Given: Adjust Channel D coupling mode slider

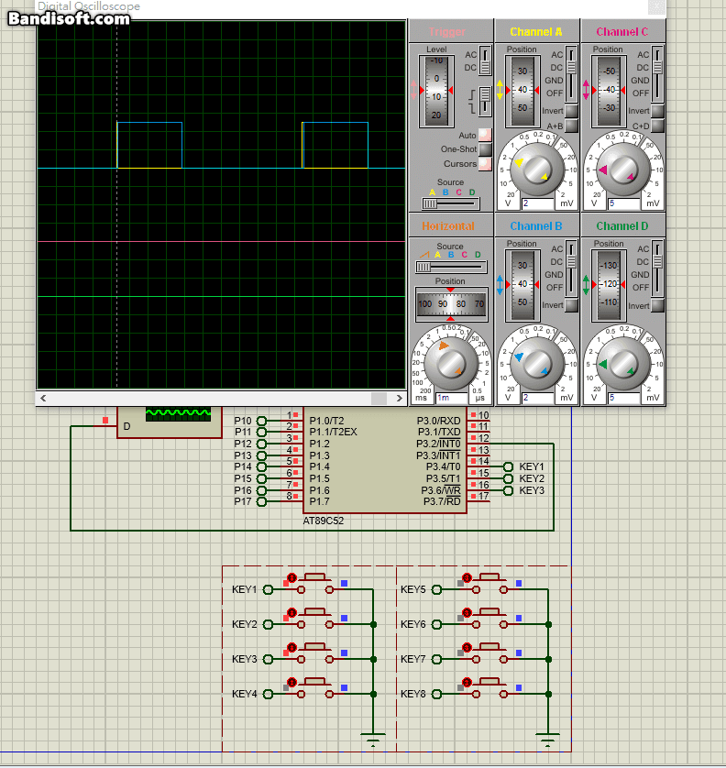Looking at the screenshot, I should (657, 268).
